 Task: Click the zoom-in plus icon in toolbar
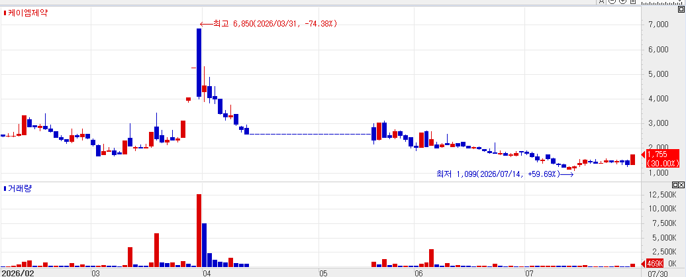coord(622,1)
